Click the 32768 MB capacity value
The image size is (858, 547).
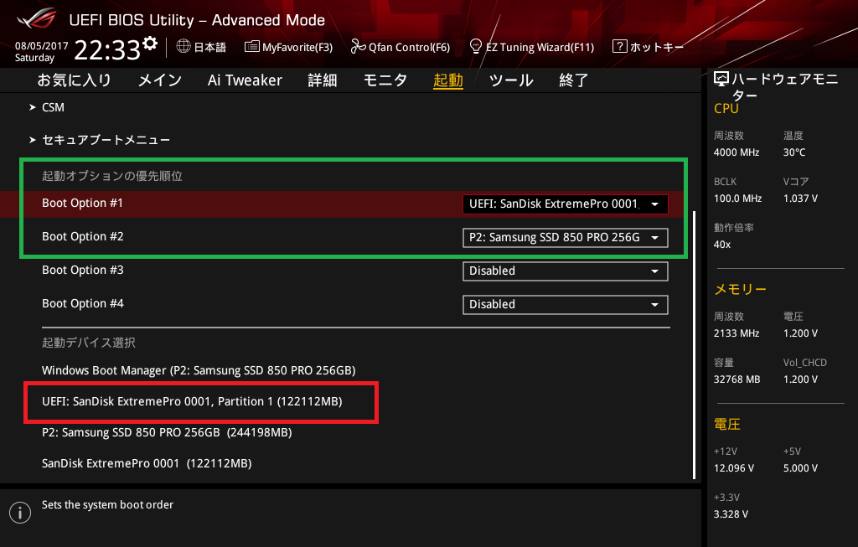(737, 379)
